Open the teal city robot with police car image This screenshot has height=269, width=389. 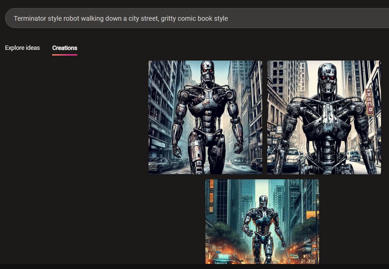point(262,221)
